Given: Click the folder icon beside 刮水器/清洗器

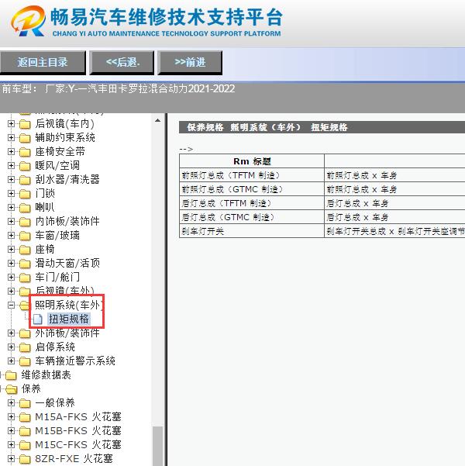Looking at the screenshot, I should click(25, 180).
